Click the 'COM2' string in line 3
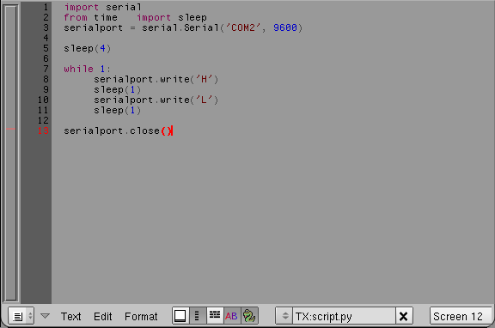This screenshot has height=328, width=495. (x=243, y=27)
